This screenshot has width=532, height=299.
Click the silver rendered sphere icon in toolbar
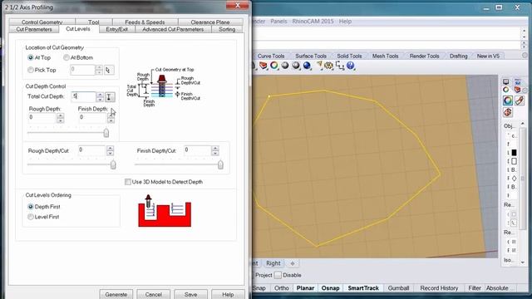tap(296, 65)
